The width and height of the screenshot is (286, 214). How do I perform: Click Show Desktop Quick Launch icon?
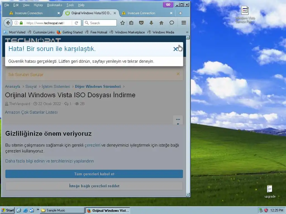[x=19, y=210]
